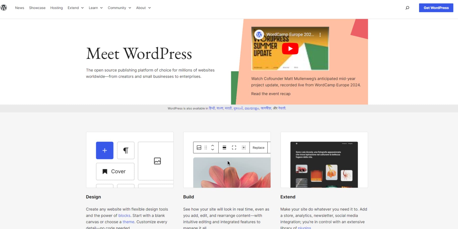Click the WordPress logo in the header
The image size is (458, 229).
[x=4, y=8]
